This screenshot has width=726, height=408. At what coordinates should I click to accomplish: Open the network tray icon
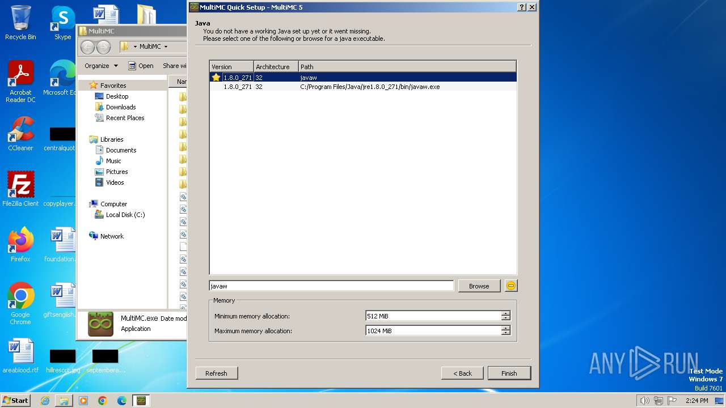659,401
